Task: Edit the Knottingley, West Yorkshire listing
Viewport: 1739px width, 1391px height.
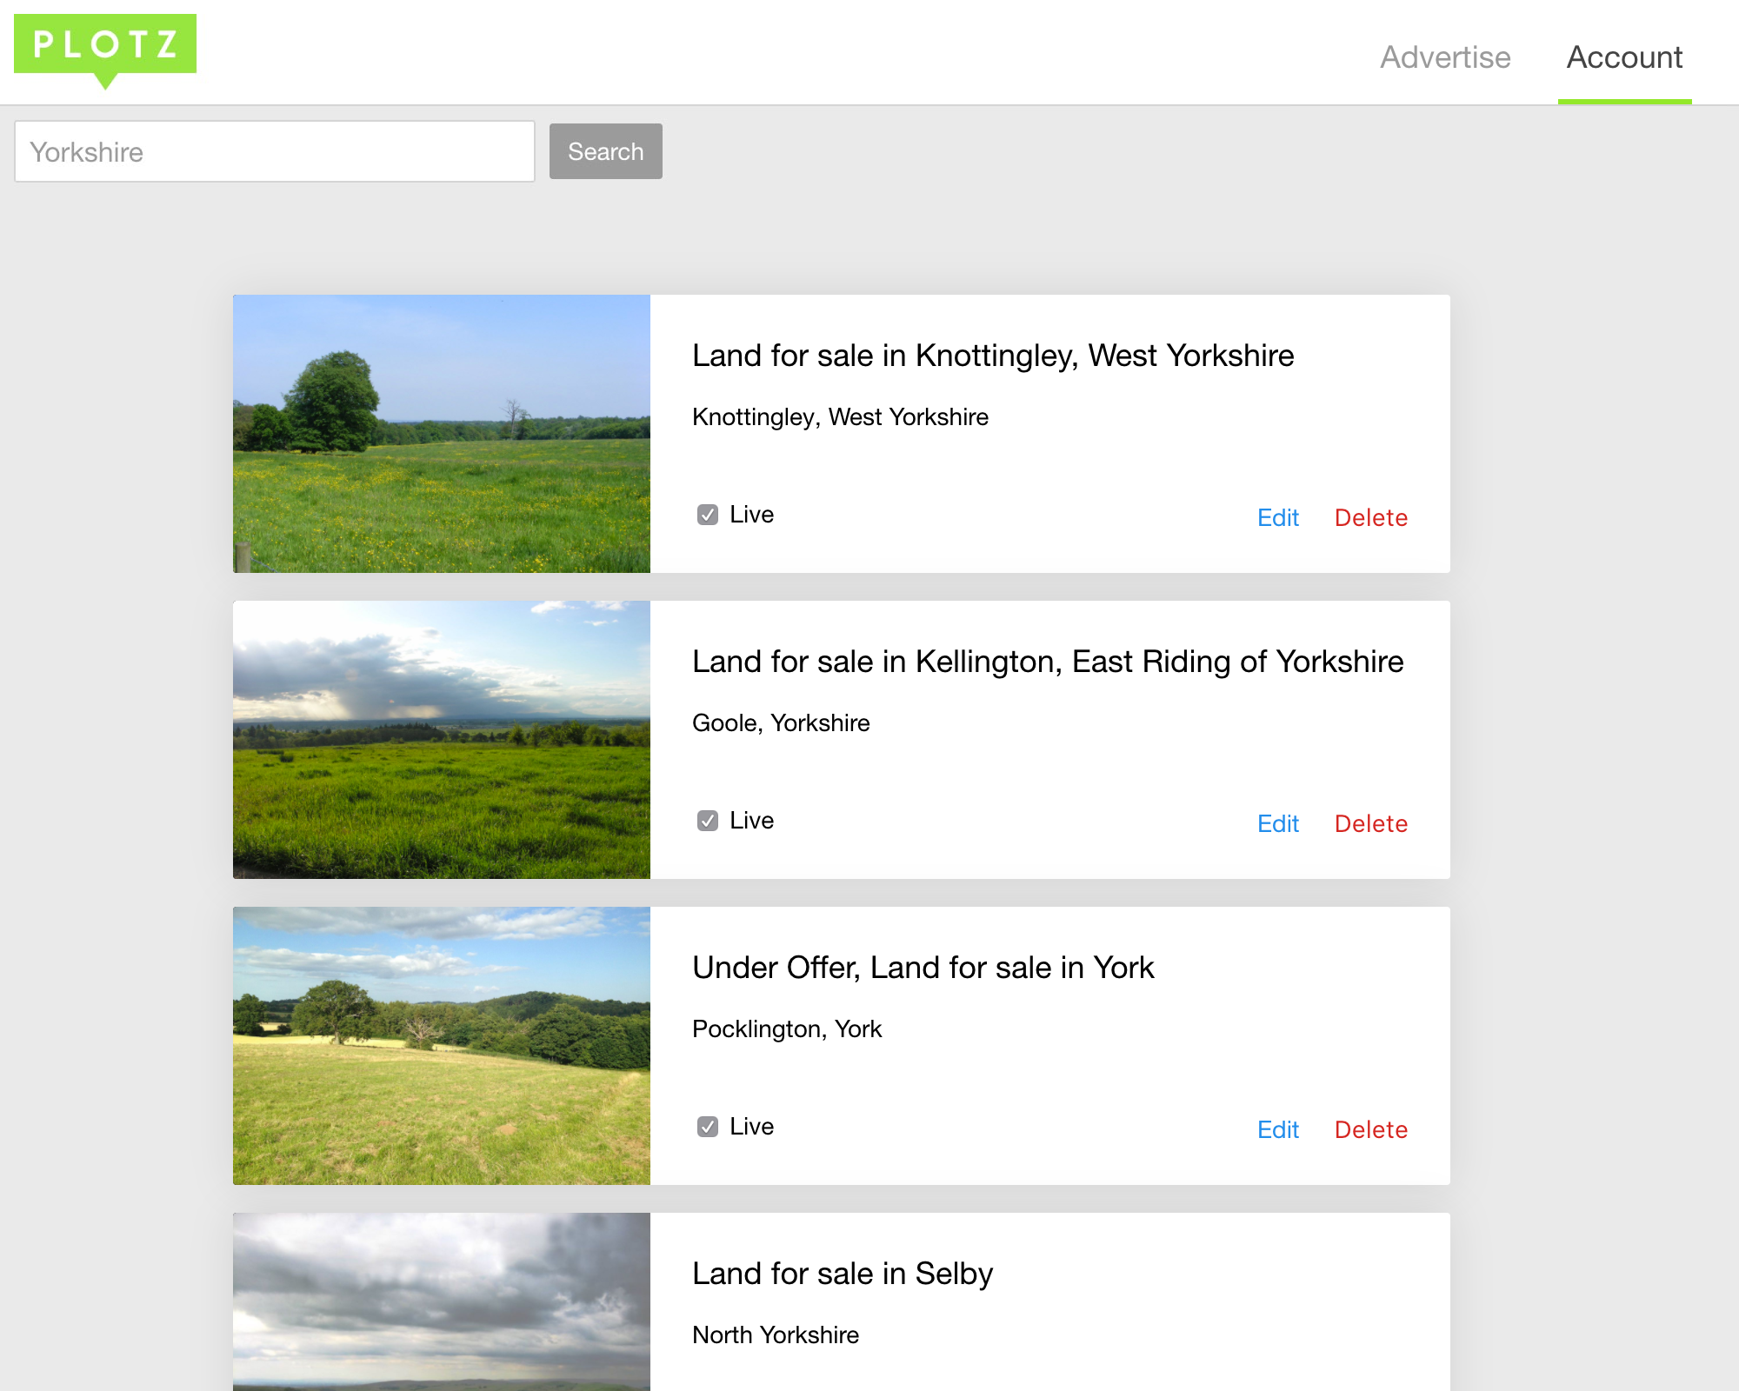Action: pyautogui.click(x=1277, y=518)
